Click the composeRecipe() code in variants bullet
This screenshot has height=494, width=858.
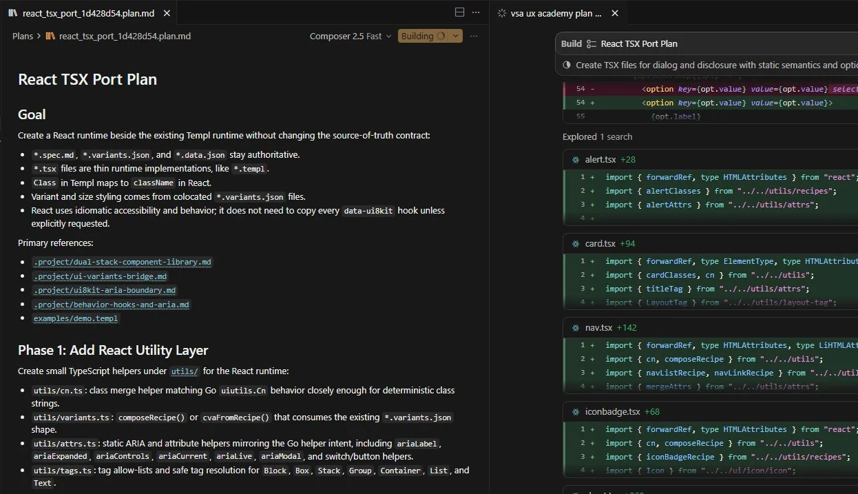(151, 418)
